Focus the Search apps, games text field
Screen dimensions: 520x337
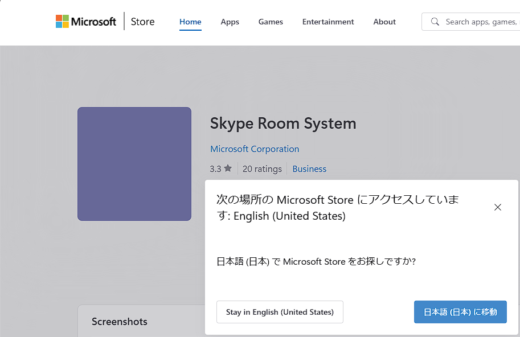(481, 22)
